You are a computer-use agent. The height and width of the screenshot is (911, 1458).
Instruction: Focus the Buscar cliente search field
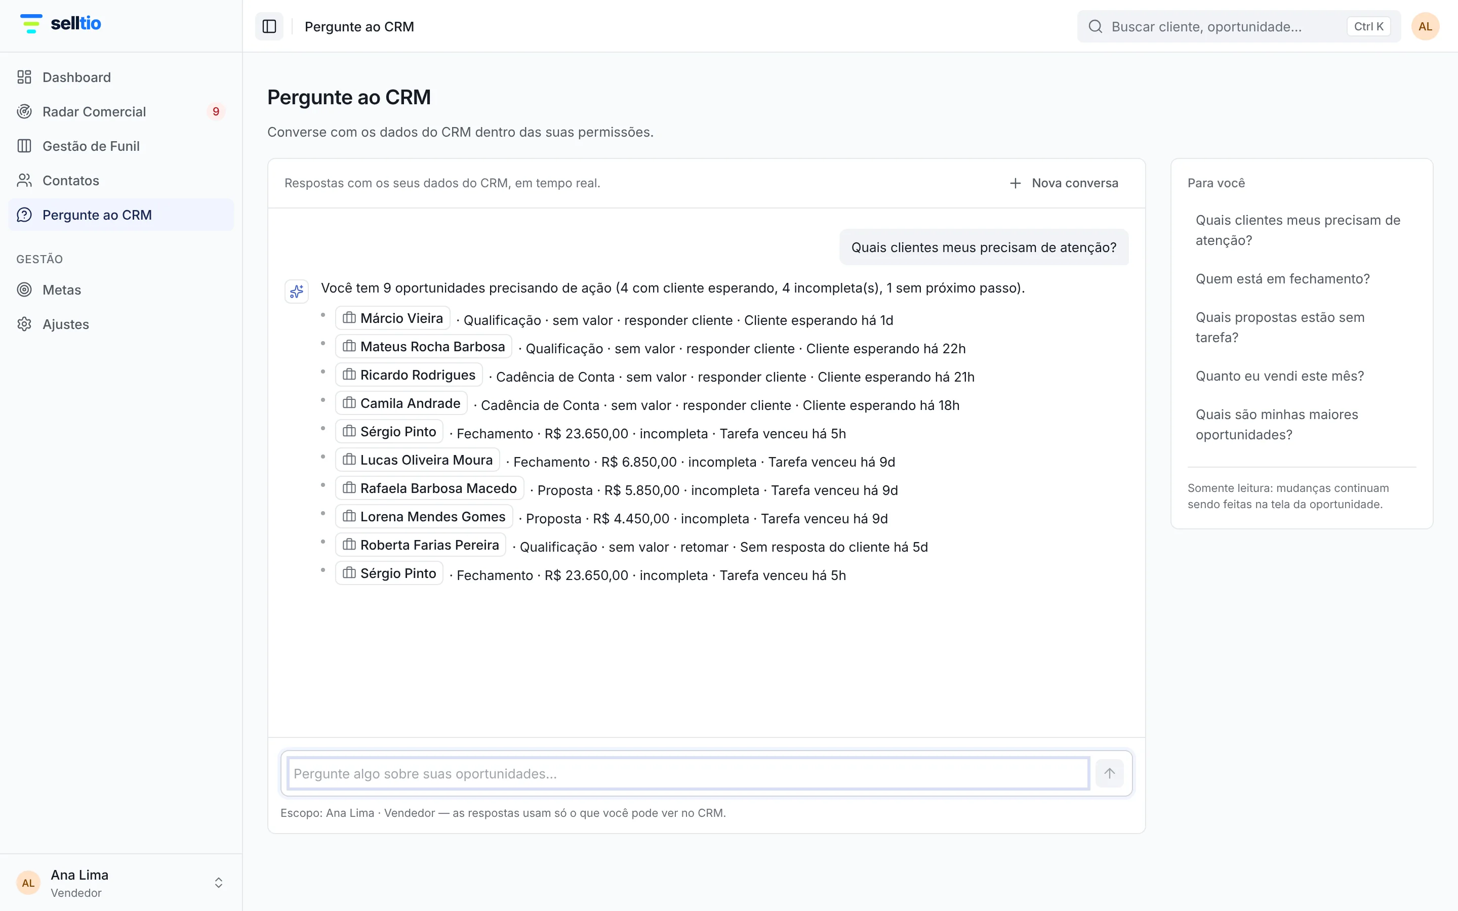coord(1239,26)
